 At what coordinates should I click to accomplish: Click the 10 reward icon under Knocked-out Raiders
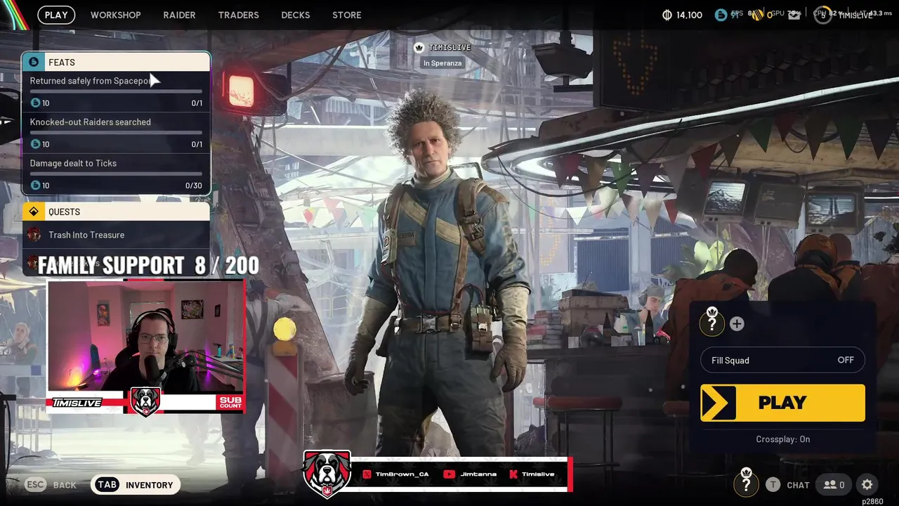tap(36, 144)
